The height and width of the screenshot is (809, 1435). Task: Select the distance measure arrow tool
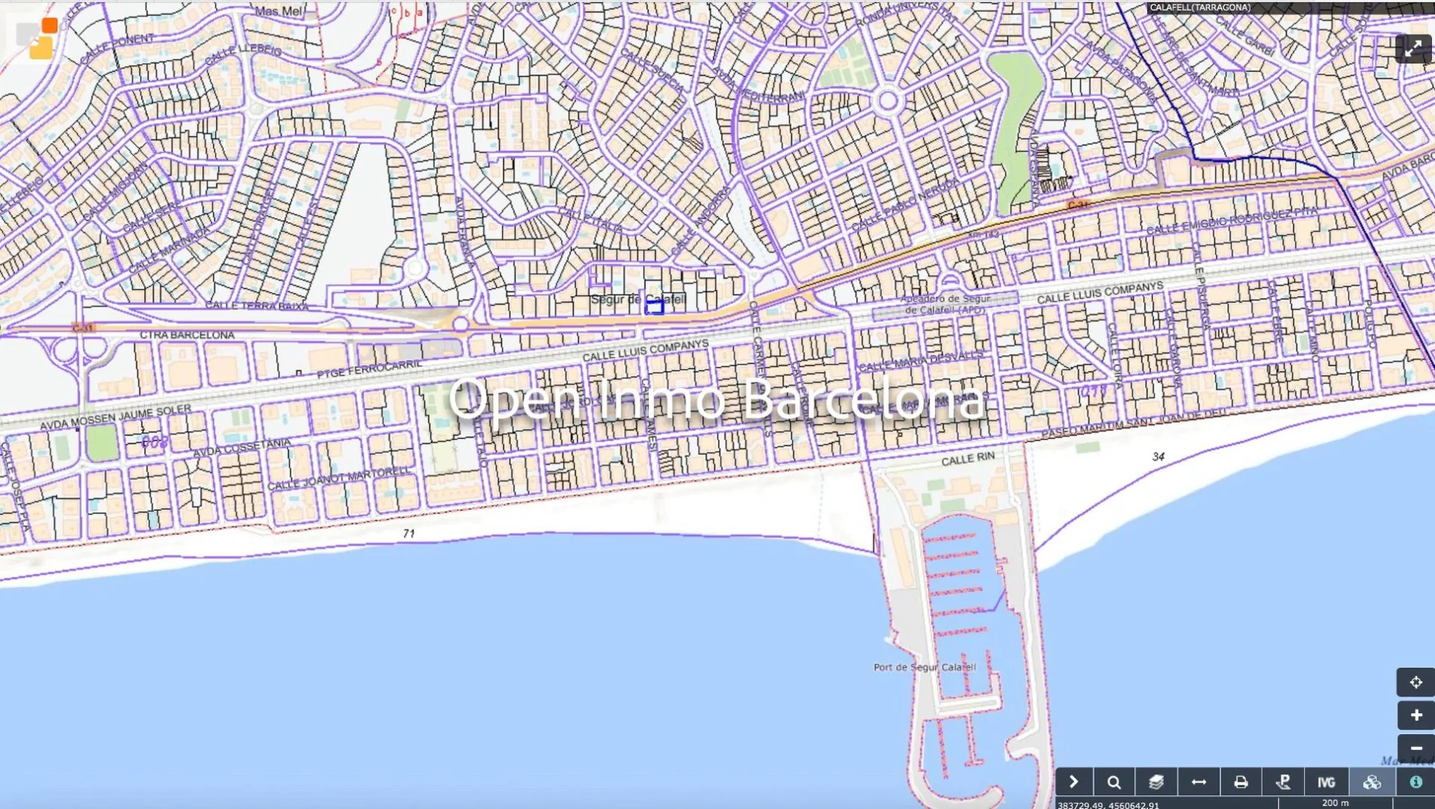click(x=1199, y=782)
